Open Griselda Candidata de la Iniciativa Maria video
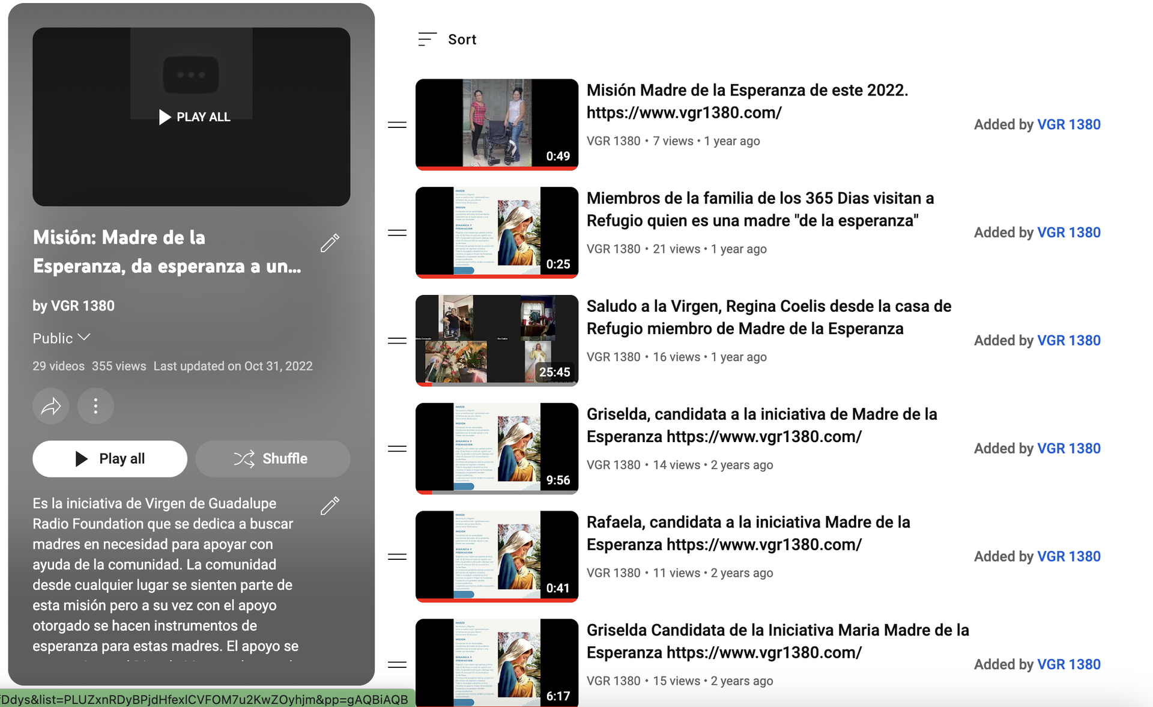Viewport: 1153px width, 707px height. click(x=778, y=642)
